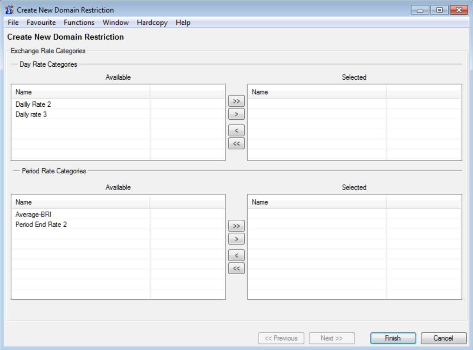
Task: Open the File menu
Action: click(13, 22)
